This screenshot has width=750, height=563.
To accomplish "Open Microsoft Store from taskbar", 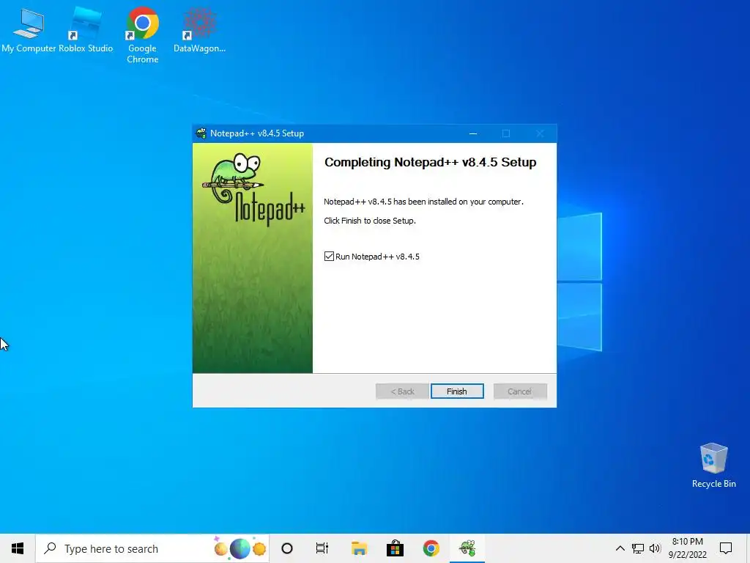I will (395, 548).
